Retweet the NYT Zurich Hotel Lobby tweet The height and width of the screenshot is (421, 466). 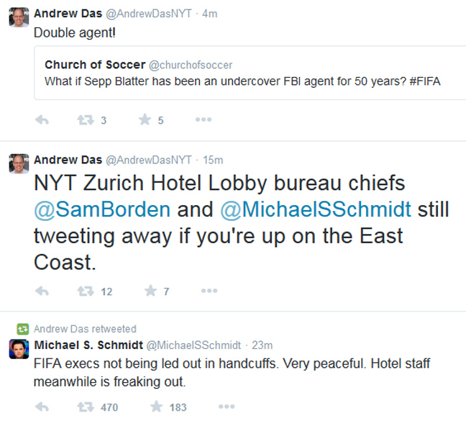pyautogui.click(x=86, y=291)
